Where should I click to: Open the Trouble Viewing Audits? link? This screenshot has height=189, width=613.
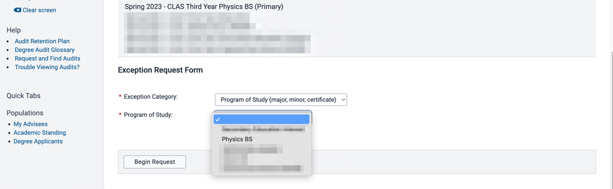tap(47, 67)
